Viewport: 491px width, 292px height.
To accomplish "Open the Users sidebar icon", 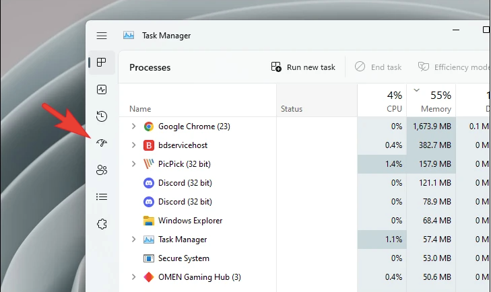I will (x=102, y=170).
